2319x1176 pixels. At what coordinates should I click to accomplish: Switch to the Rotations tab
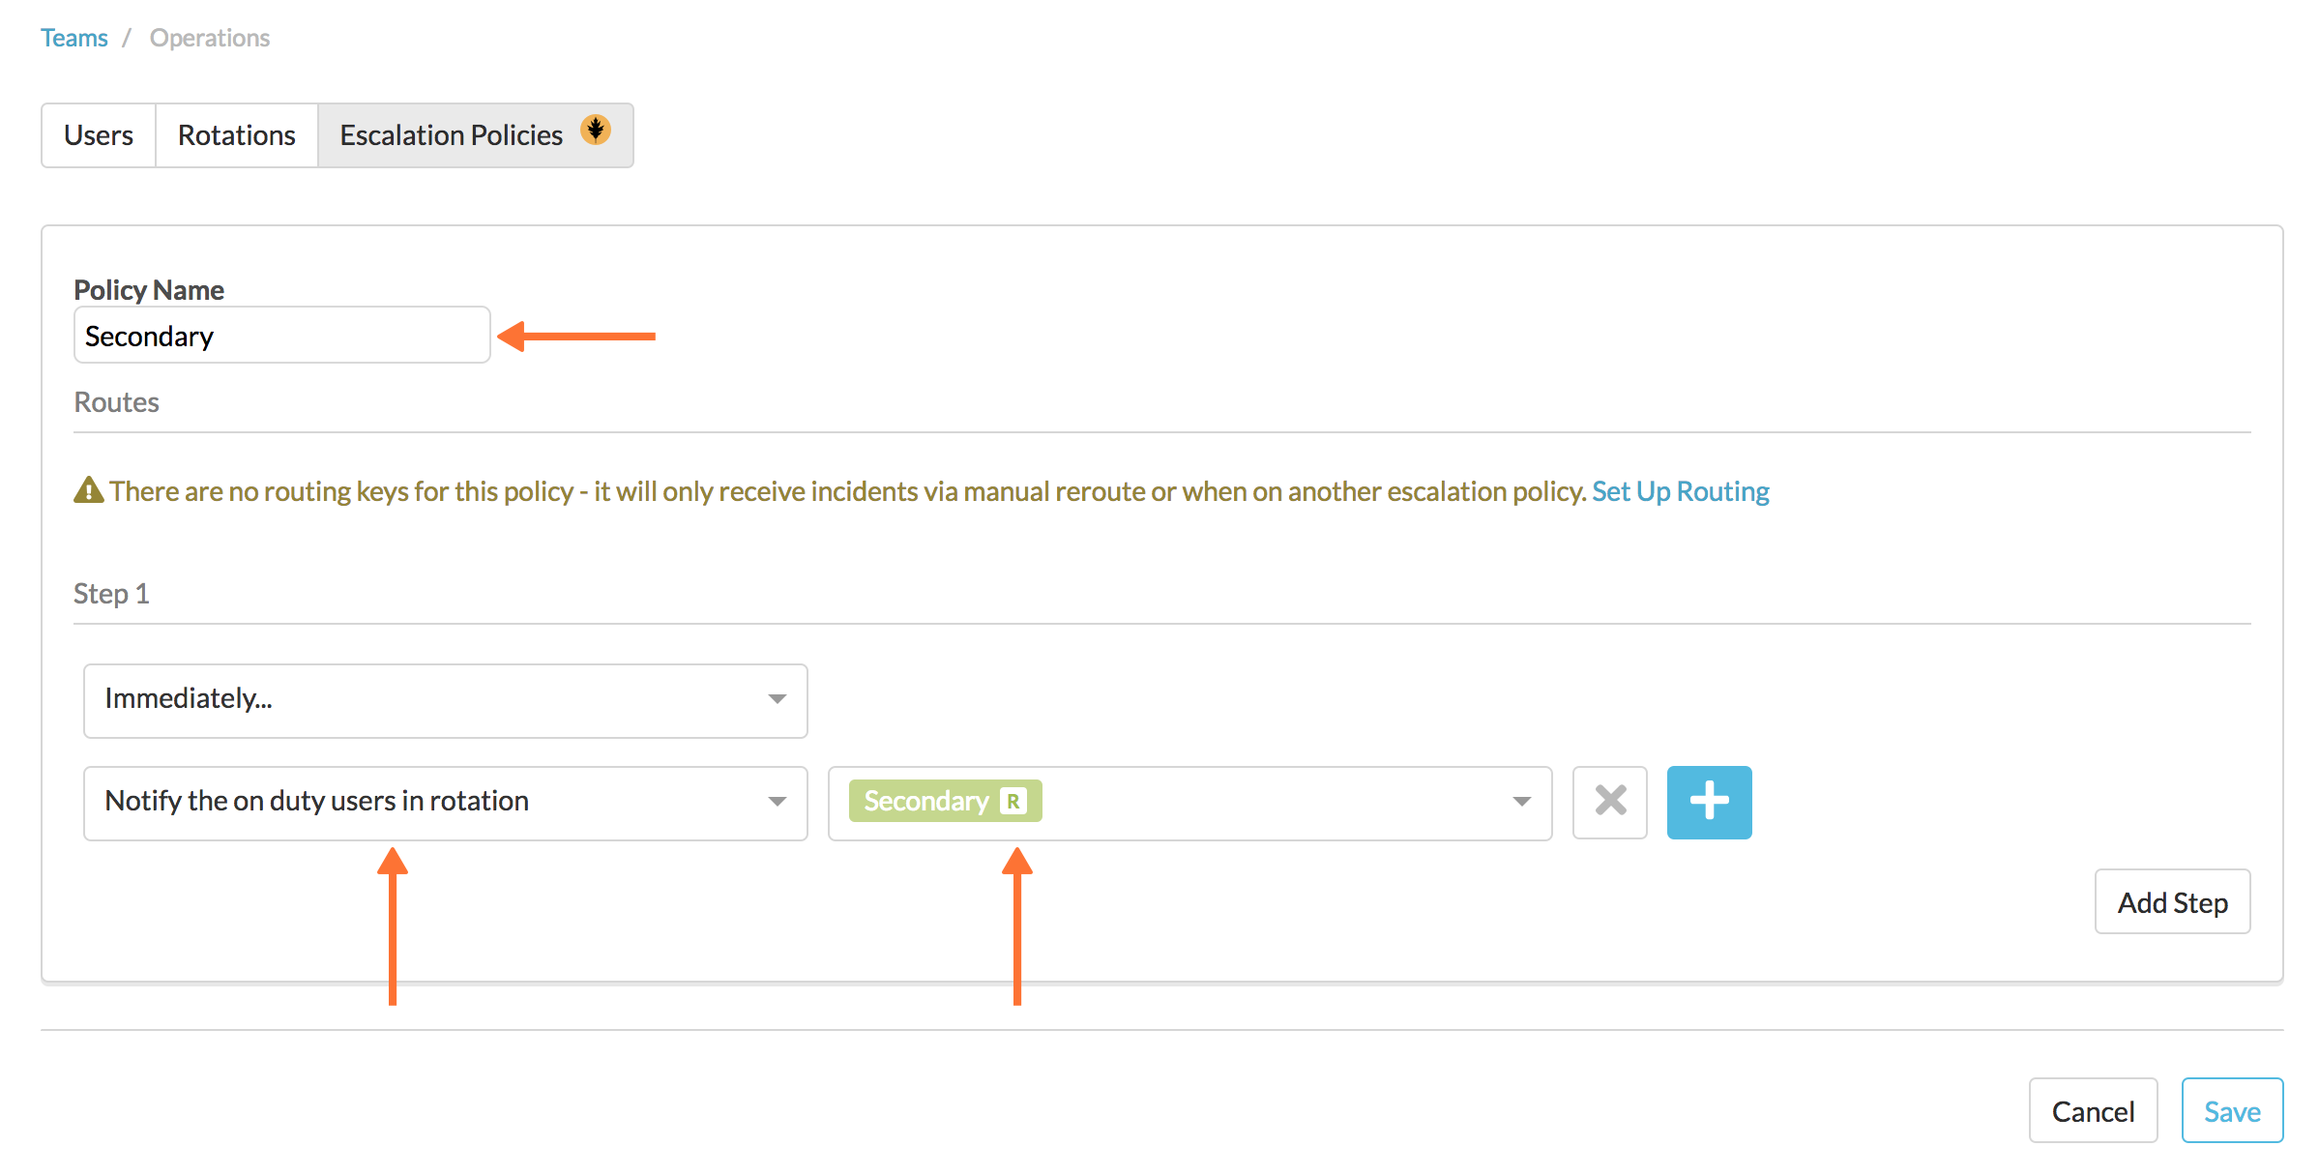237,135
